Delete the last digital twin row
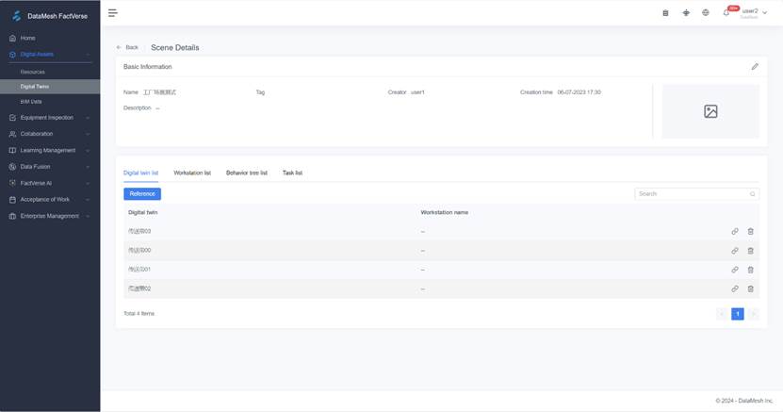 751,288
